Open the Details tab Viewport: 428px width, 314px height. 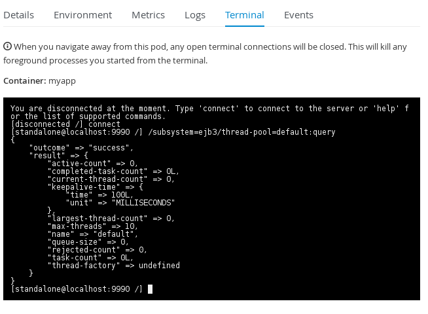point(18,15)
